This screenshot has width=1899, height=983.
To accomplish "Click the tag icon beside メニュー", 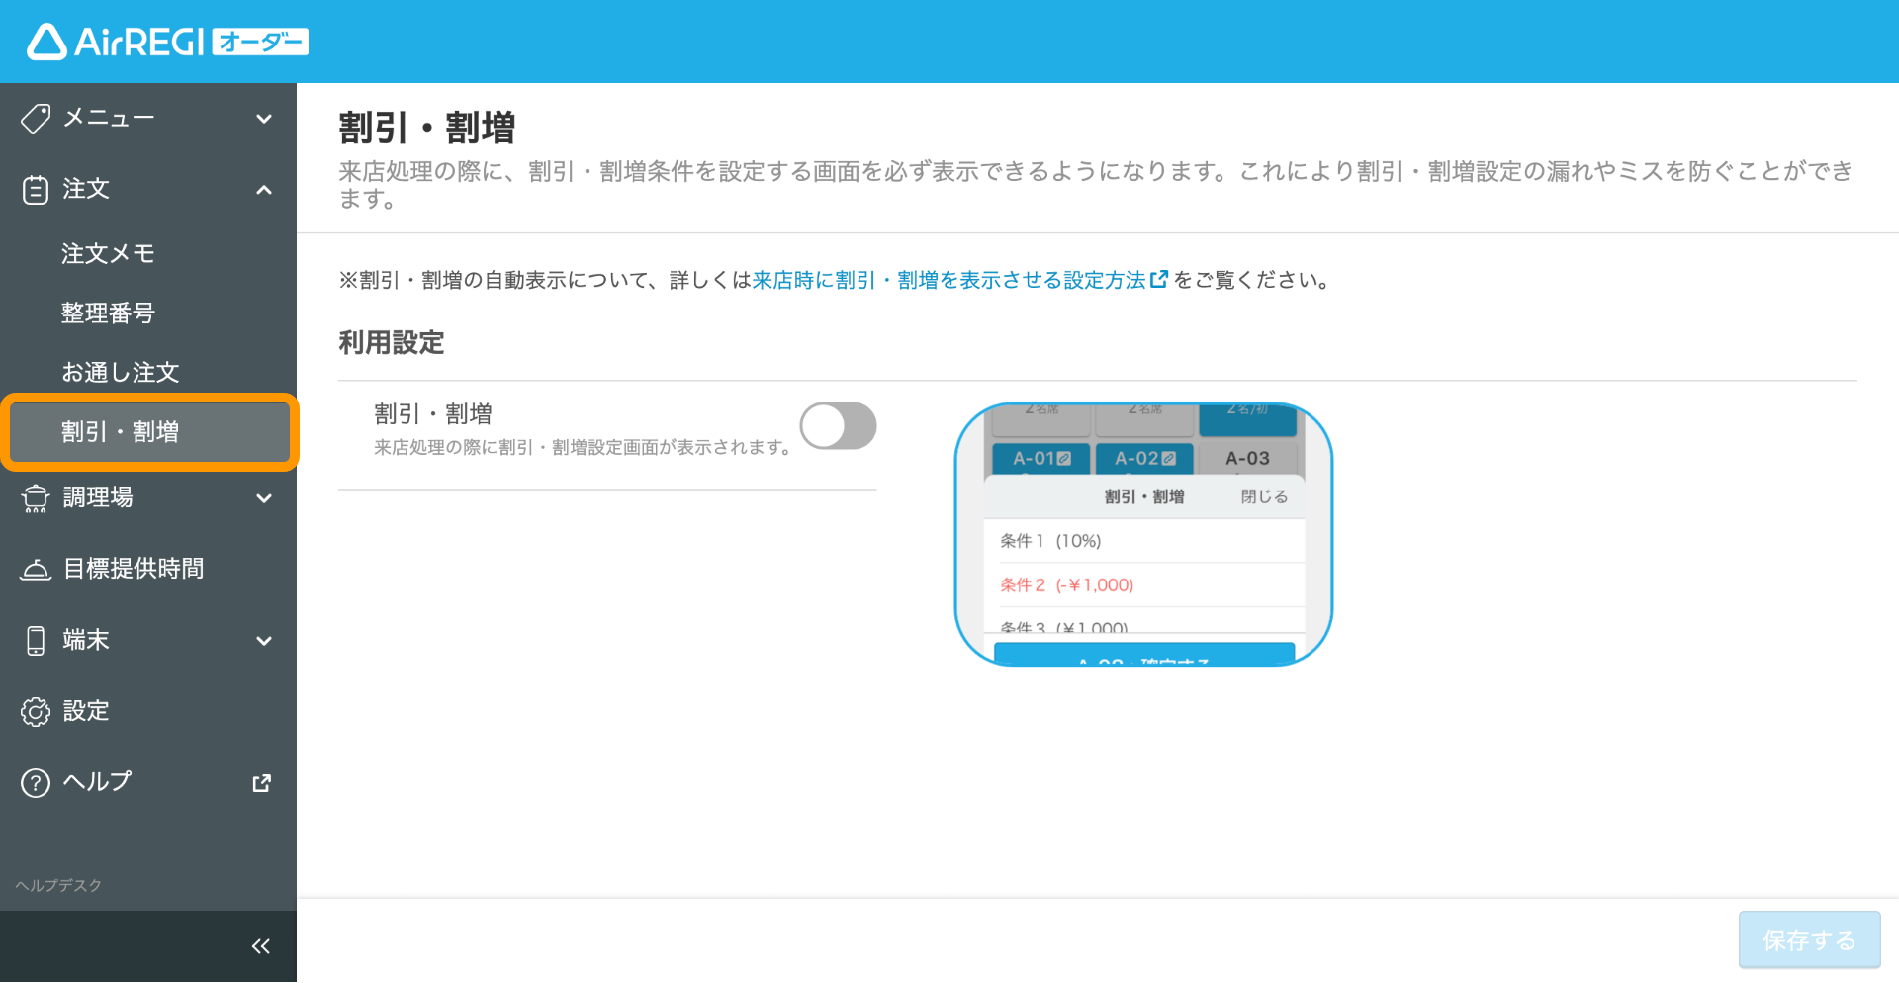I will point(36,119).
